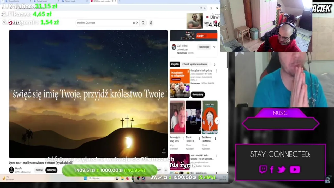Viewport: 334px width, 188px height.
Task: Open Alvin i wiewiórki video thumbnail
Action: click(180, 162)
